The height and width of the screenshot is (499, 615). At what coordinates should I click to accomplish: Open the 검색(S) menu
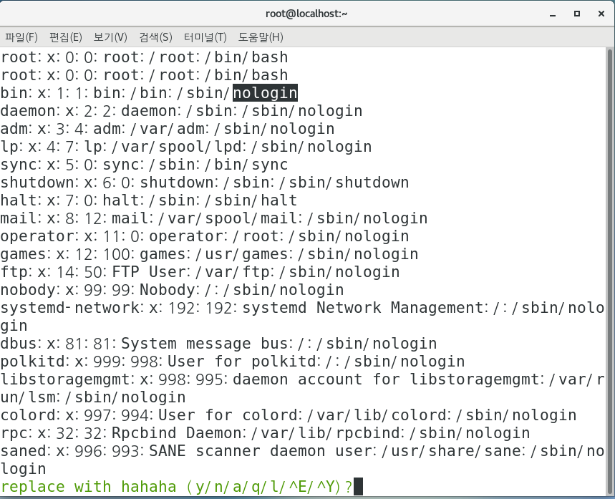pos(155,37)
